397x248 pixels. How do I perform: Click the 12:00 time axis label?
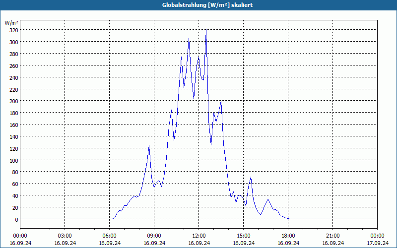(x=199, y=236)
